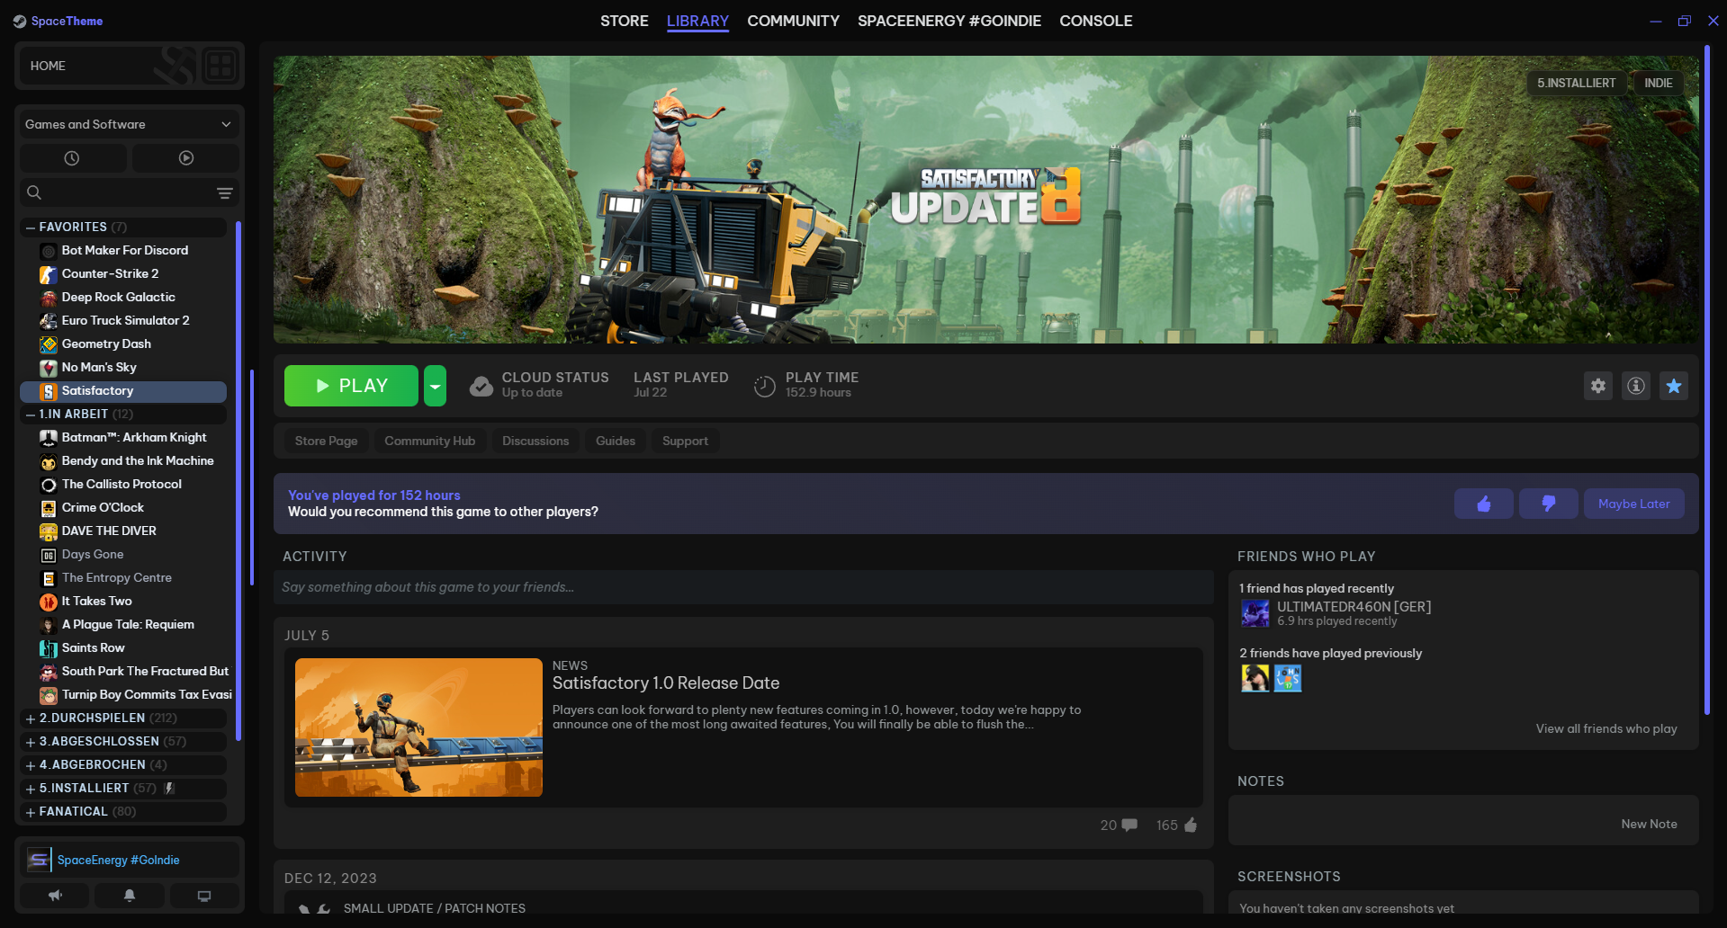Switch to Big Picture monitor icon

pos(204,896)
